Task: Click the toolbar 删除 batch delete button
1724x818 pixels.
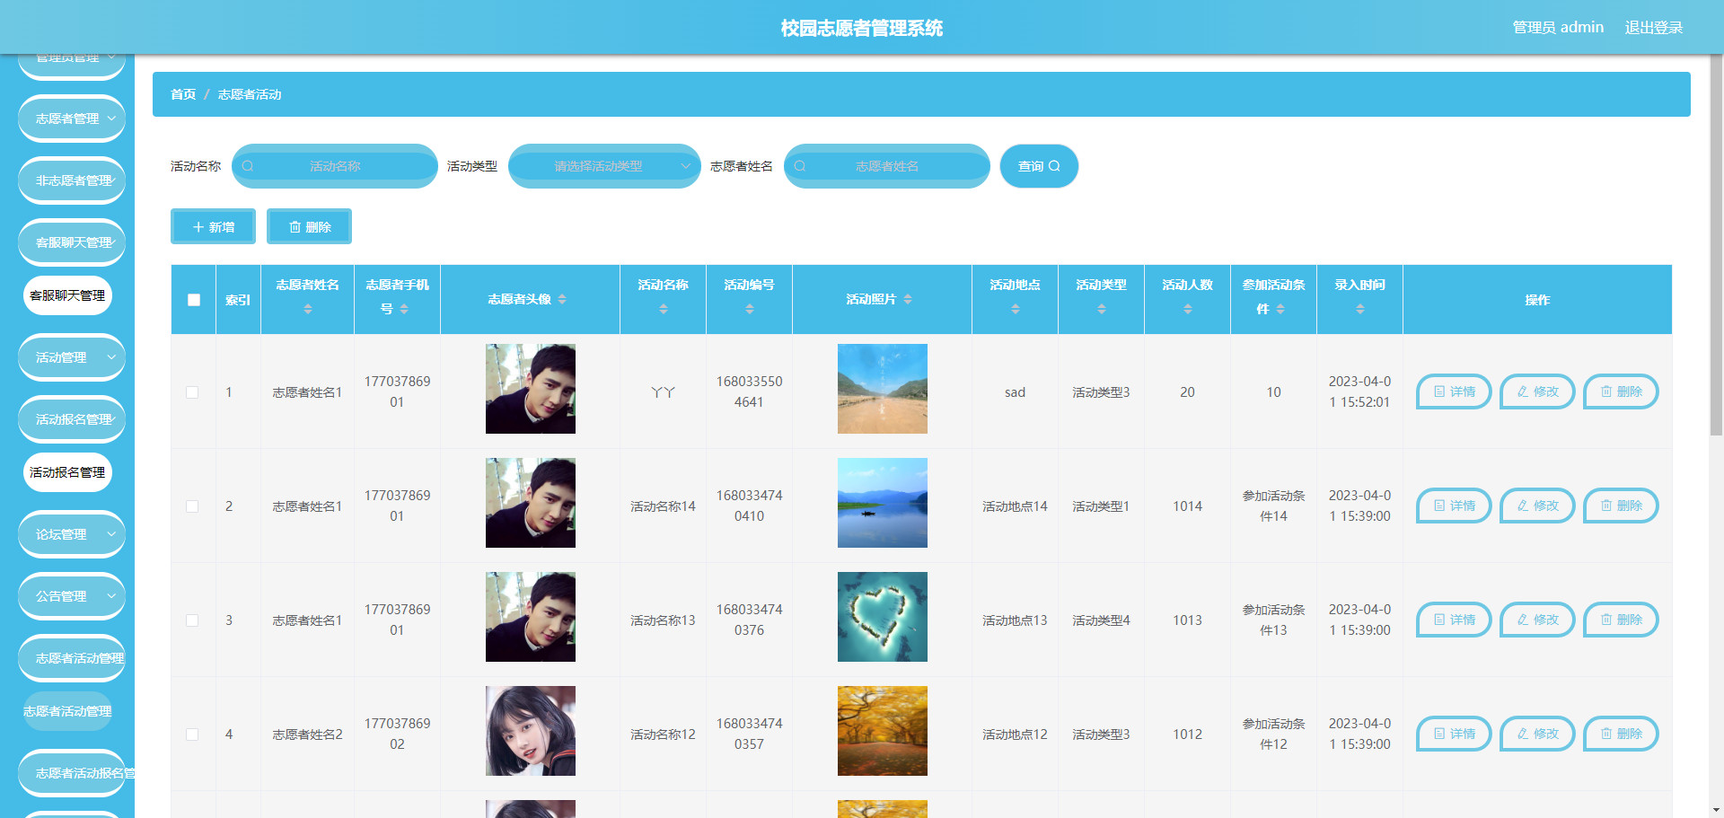Action: [x=310, y=227]
